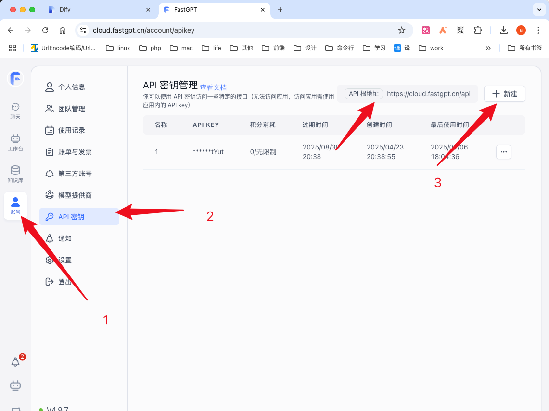Open the apps grid in bookmarks bar
This screenshot has height=411, width=549.
13,48
